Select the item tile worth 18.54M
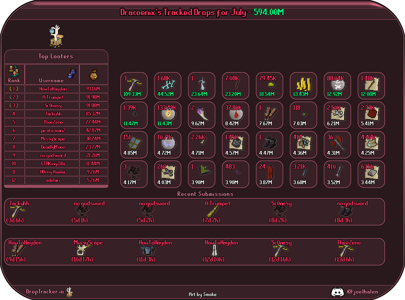The width and height of the screenshot is (405, 300). tap(269, 86)
